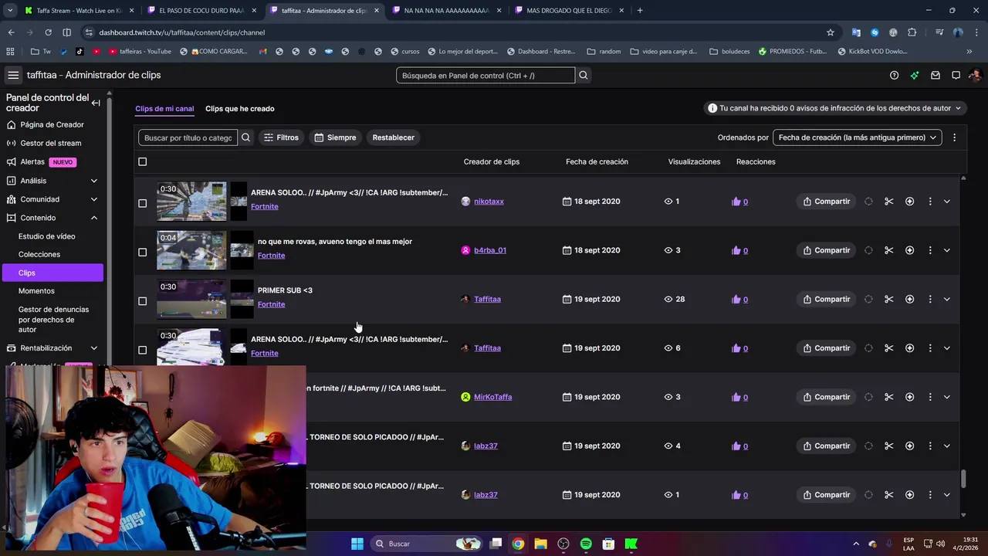The height and width of the screenshot is (556, 988).
Task: Click the Siempre date range button
Action: [x=335, y=137]
